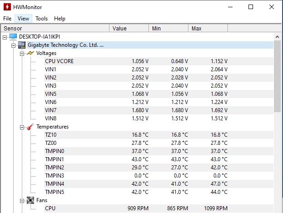
Task: Select the TMPIN5 temperature row
Action: coord(159,192)
